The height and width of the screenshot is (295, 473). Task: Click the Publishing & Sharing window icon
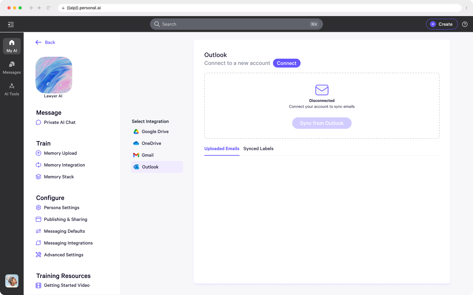38,219
